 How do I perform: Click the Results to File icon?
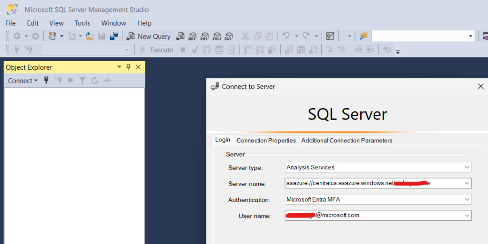313,49
